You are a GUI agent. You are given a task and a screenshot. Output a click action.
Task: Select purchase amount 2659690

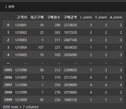71,85
